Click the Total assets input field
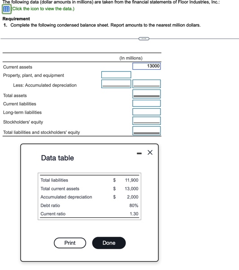The image size is (239, 270). (x=146, y=94)
